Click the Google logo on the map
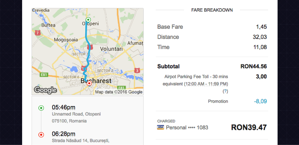The width and height of the screenshot is (299, 145). click(x=45, y=90)
